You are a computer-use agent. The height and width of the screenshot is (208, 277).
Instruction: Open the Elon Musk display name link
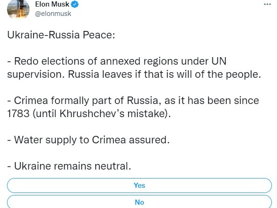pos(52,4)
